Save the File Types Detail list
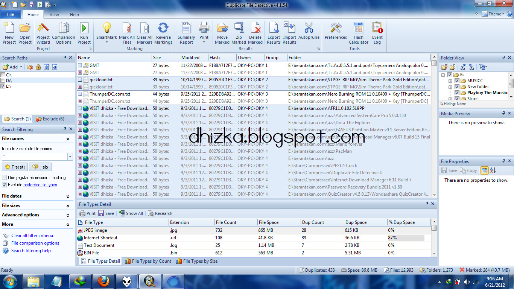Image resolution: width=514 pixels, height=289 pixels. 106,213
